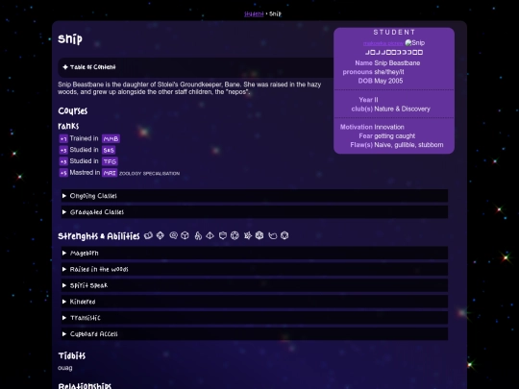Click the Flaw(s) Naive, gullible, stubborn row
The height and width of the screenshot is (389, 519).
pos(397,145)
